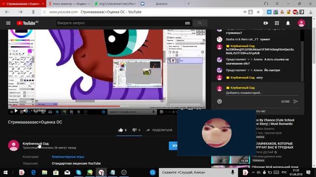
Task: Open the Windows action center icon
Action: pyautogui.click(x=308, y=173)
